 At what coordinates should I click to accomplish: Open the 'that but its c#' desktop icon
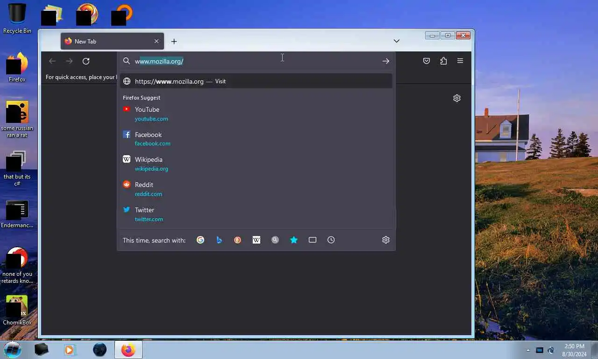[17, 168]
